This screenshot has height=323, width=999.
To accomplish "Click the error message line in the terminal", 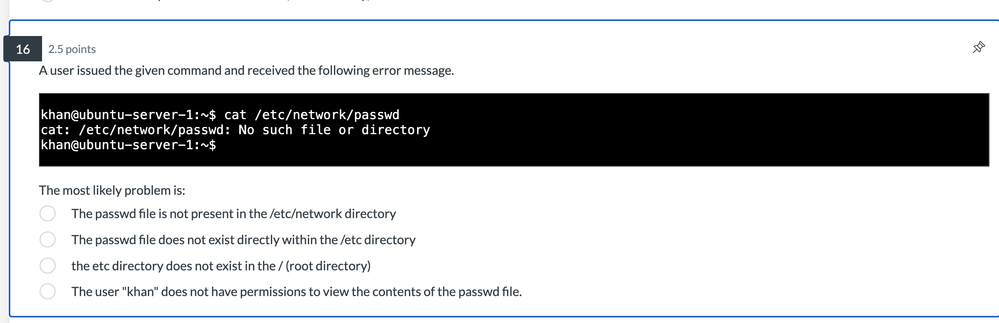I will click(x=235, y=130).
